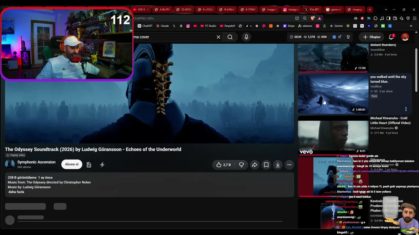This screenshot has width=419, height=235.
Task: Click the trophy icon next to video stats
Action: coord(348,37)
